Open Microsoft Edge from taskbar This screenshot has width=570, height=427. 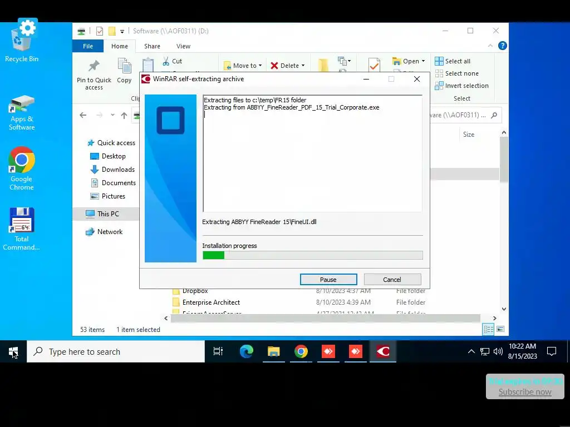coord(246,351)
